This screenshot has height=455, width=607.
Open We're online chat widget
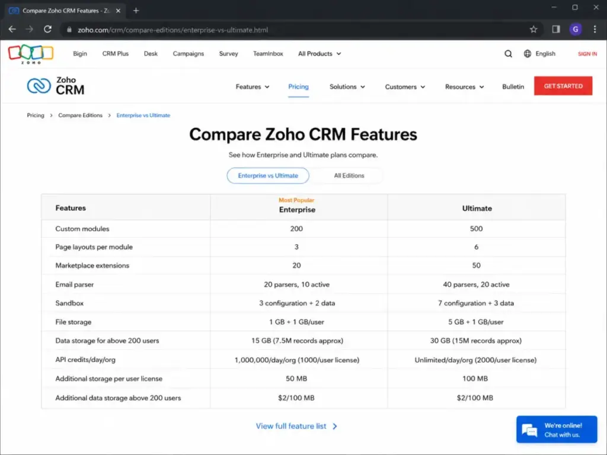[557, 430]
